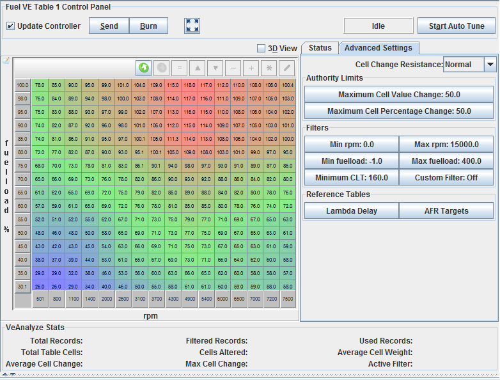The width and height of the screenshot is (500, 380).
Task: Click the set-equal (=) table toolbar icon
Action: click(180, 67)
